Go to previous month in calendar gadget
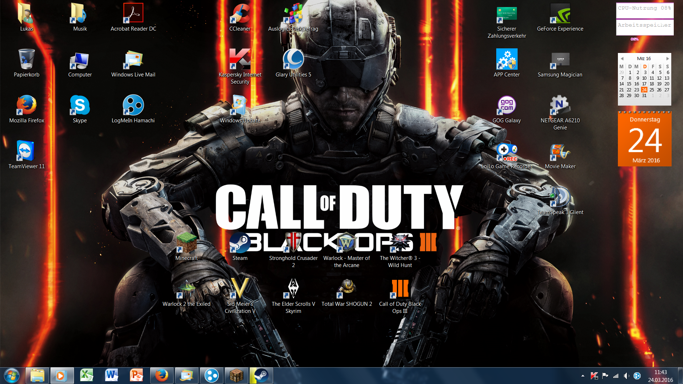Image resolution: width=683 pixels, height=384 pixels. pyautogui.click(x=622, y=59)
